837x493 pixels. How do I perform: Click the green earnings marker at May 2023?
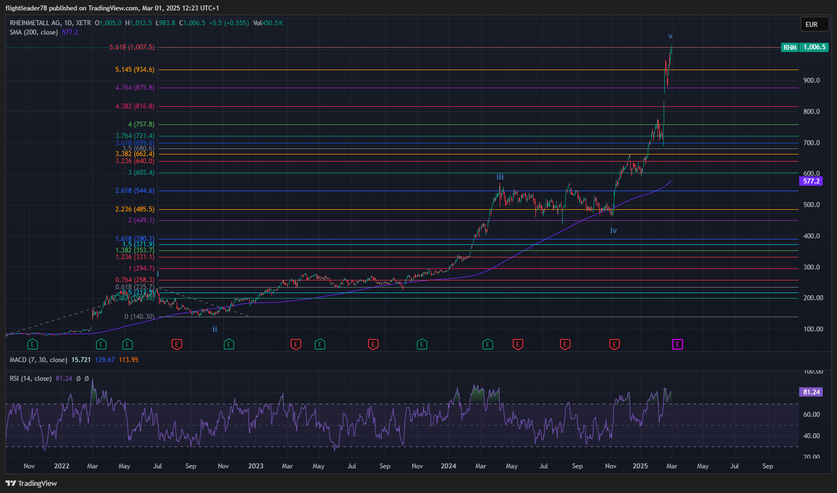(320, 345)
